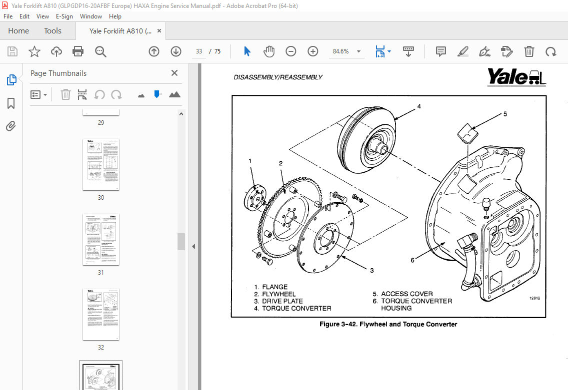Viewport: 568px width, 390px height.
Task: Click the upload to cloud icon
Action: click(56, 51)
